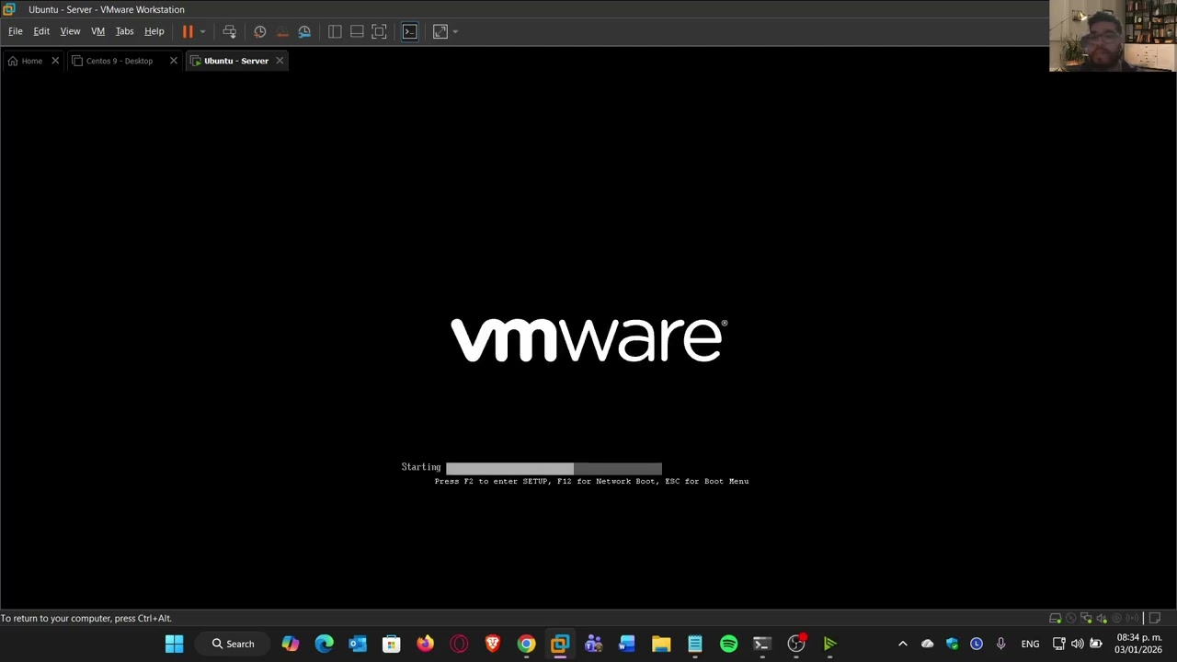
Task: Toggle the library sidebar panel
Action: [335, 31]
